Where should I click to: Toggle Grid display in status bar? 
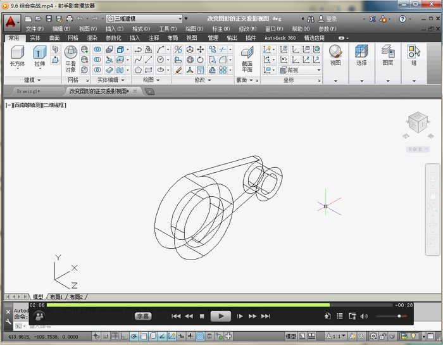(115, 336)
